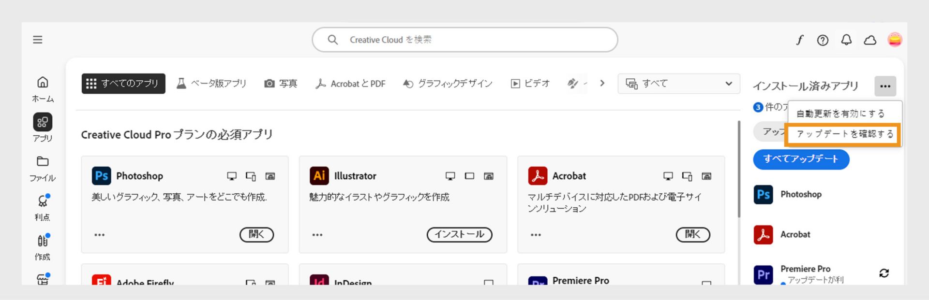Open the すべて platform dropdown

679,84
